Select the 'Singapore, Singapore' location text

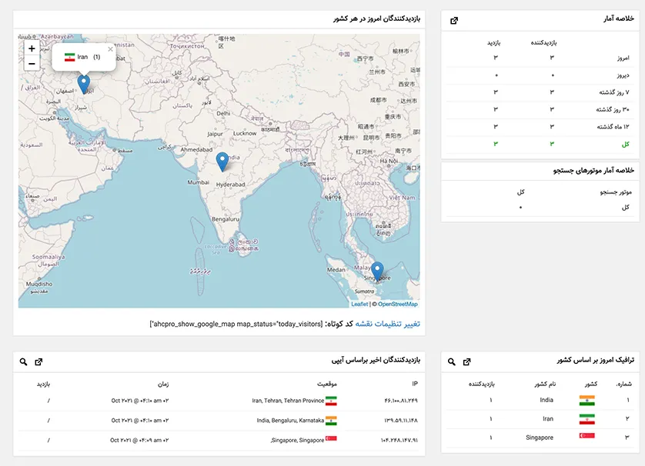click(297, 440)
